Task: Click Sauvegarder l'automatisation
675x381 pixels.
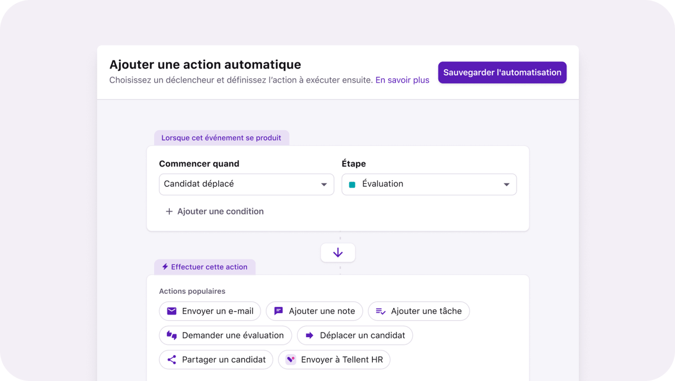Action: (x=502, y=72)
